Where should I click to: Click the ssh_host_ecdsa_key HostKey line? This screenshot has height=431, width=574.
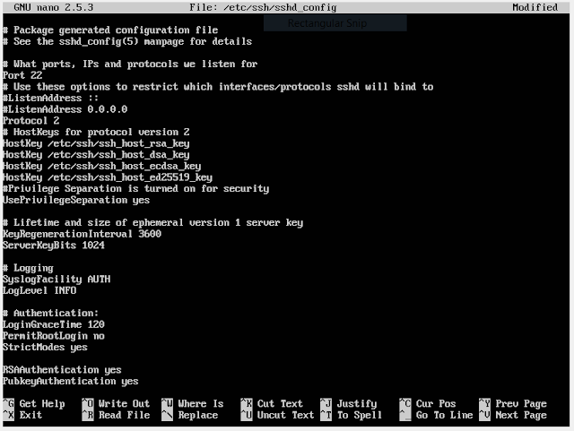(x=101, y=166)
